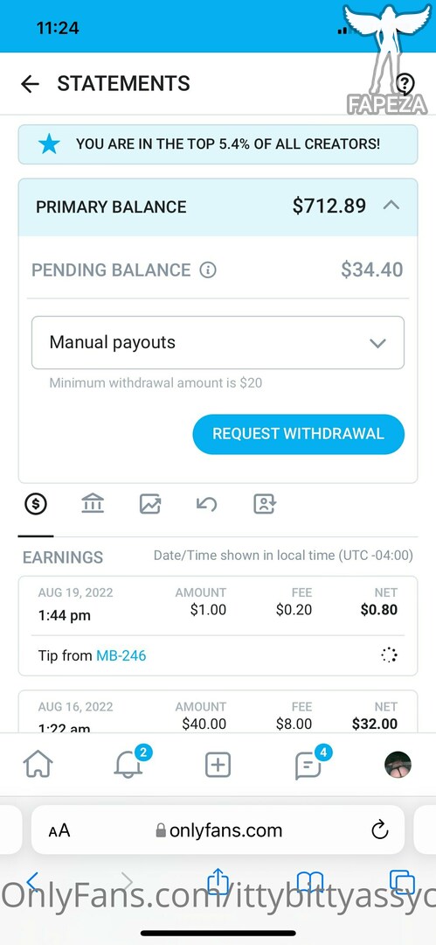Select the earnings dollar sign tab

(x=36, y=503)
